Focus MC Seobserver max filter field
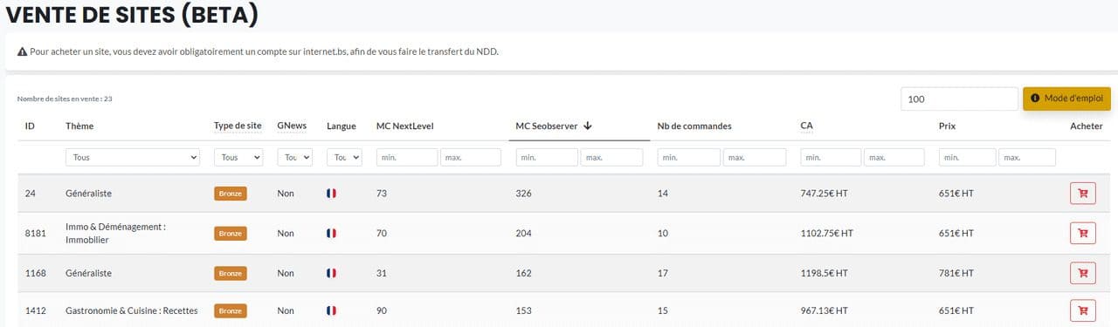Image resolution: width=1118 pixels, height=327 pixels. coord(611,158)
